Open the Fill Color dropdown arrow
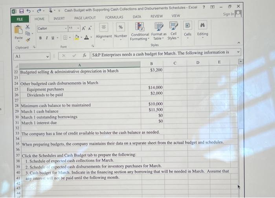 coord(81,37)
